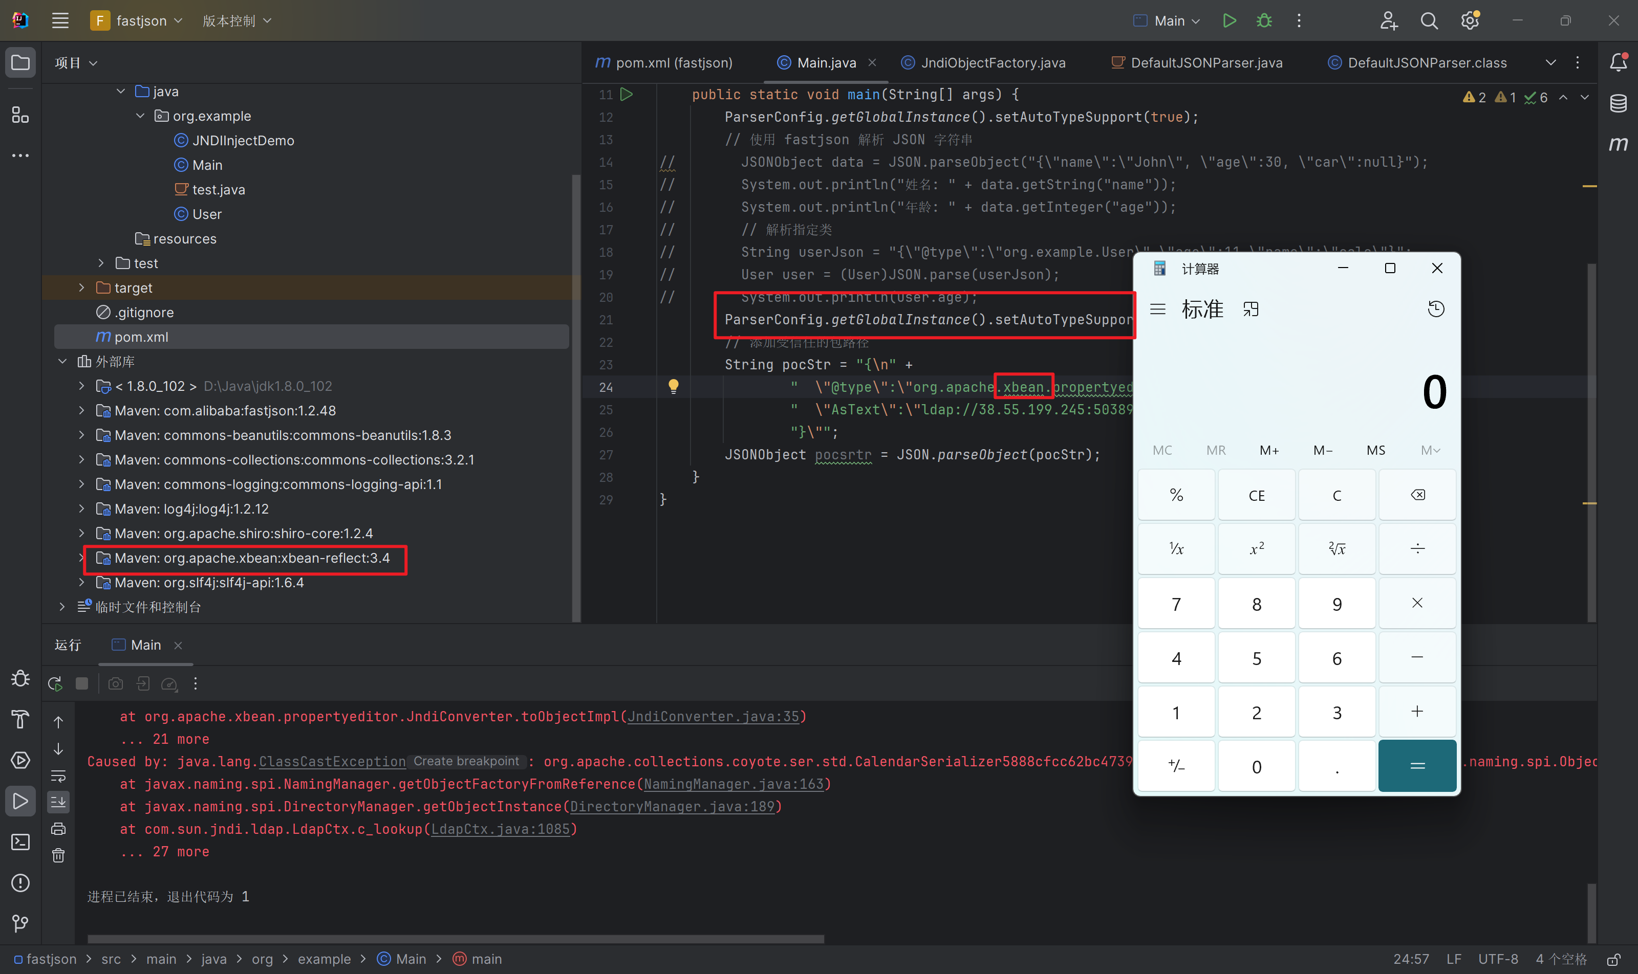Toggle soft-wrap in run console
This screenshot has height=974, width=1638.
pyautogui.click(x=58, y=777)
